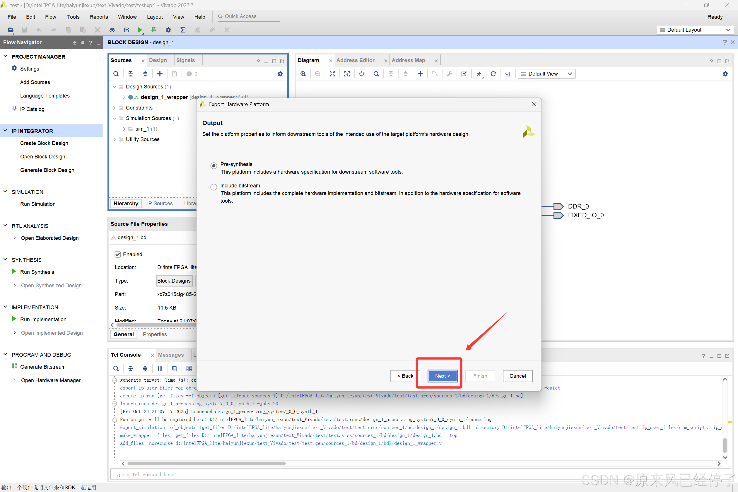Image resolution: width=738 pixels, height=492 pixels.
Task: Click the Next button
Action: point(442,375)
